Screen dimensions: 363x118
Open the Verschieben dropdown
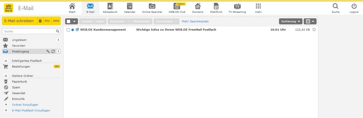[x=167, y=21]
